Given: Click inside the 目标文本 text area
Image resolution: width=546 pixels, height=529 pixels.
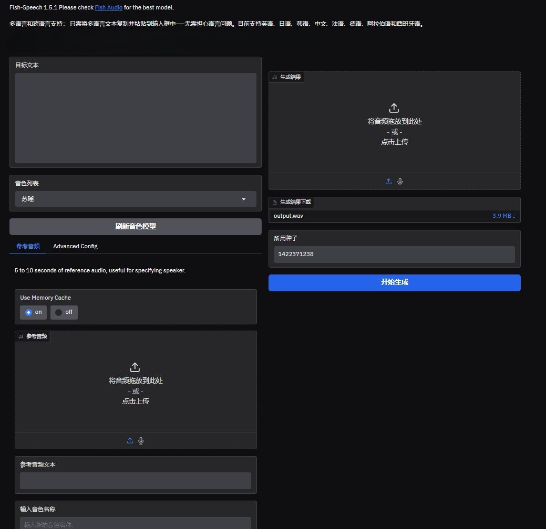Looking at the screenshot, I should point(135,118).
